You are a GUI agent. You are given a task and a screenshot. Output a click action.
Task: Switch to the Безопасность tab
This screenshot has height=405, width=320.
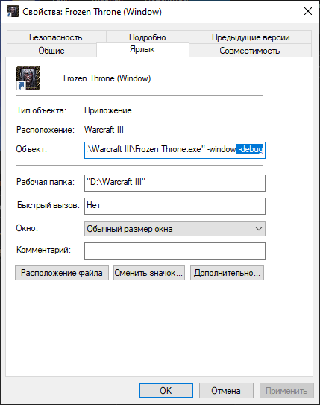click(56, 37)
